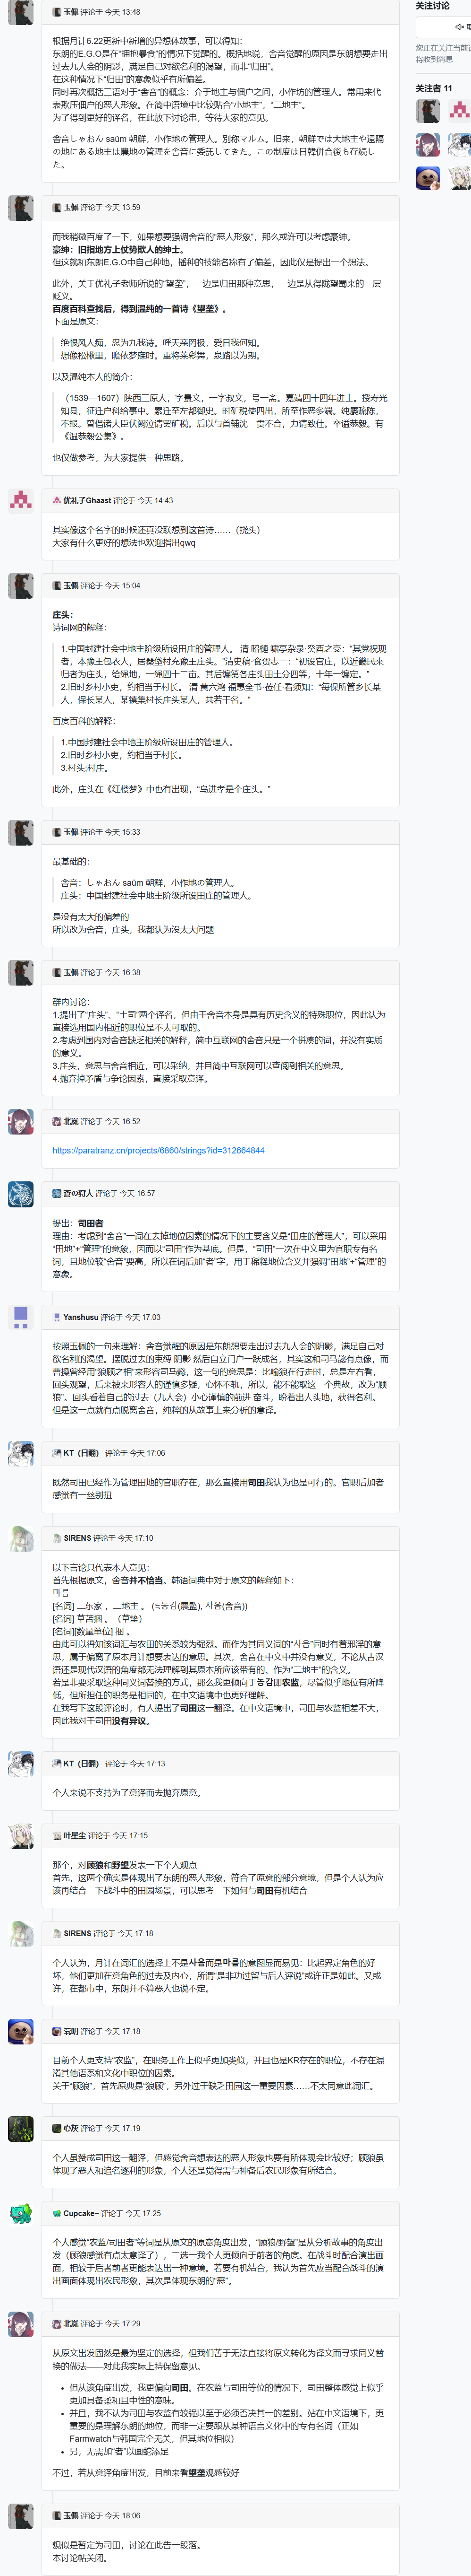The height and width of the screenshot is (2576, 471).
Task: Click 心灰's large dark green avatar at 17:19
Action: click(21, 2128)
